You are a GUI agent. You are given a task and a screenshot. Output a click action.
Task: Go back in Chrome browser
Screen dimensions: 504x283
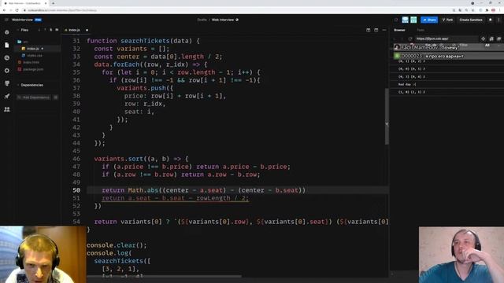click(5, 10)
